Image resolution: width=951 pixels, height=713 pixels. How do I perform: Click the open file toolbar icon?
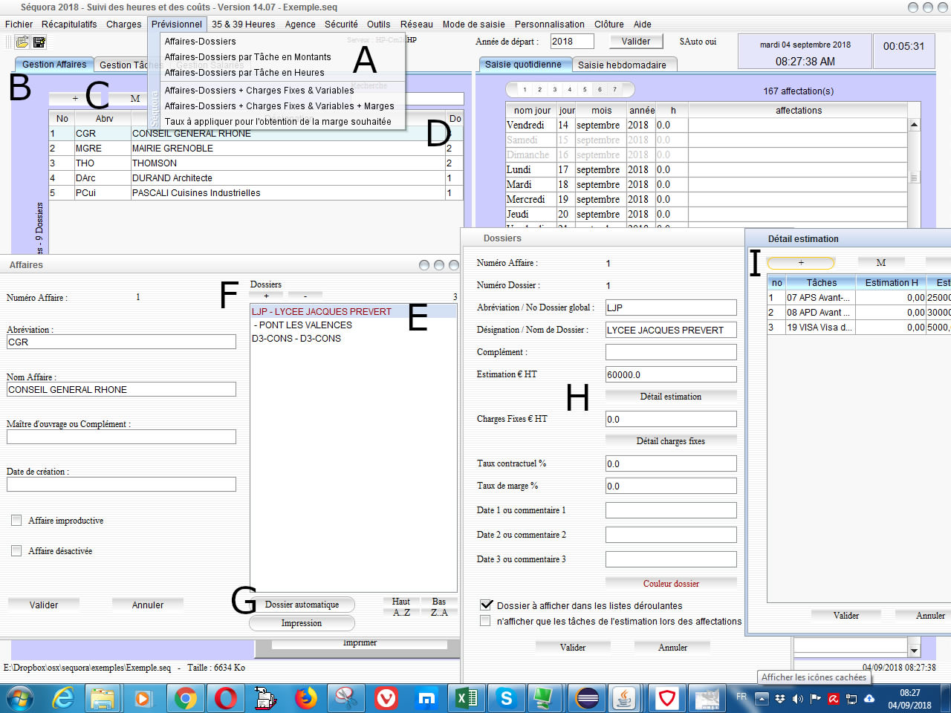click(x=22, y=42)
